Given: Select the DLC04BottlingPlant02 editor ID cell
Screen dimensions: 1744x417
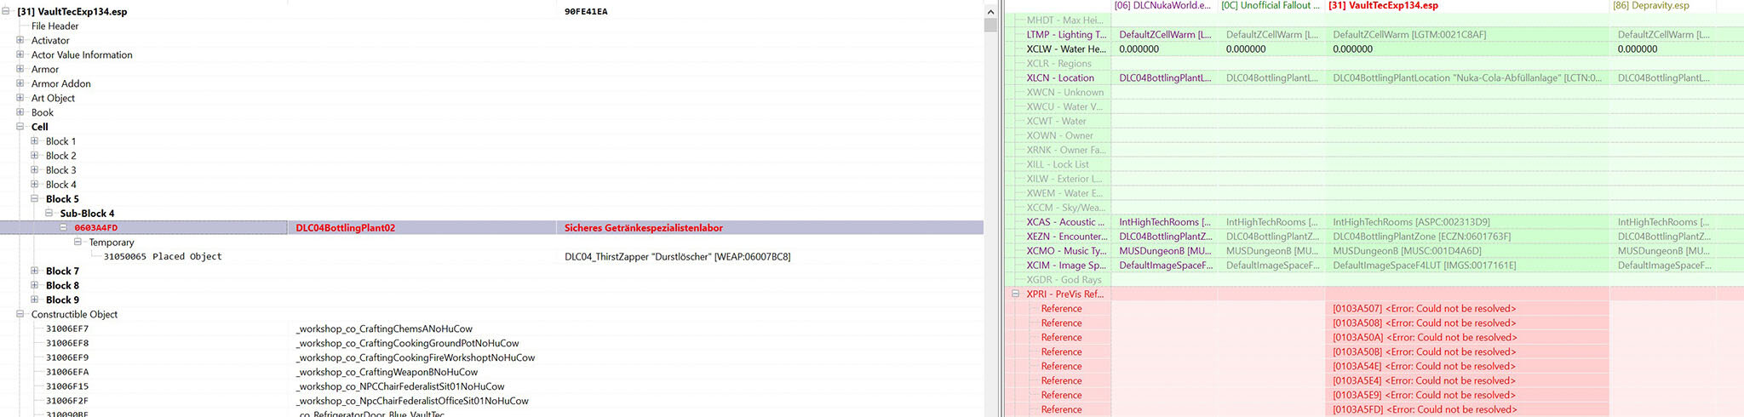Looking at the screenshot, I should pyautogui.click(x=346, y=228).
